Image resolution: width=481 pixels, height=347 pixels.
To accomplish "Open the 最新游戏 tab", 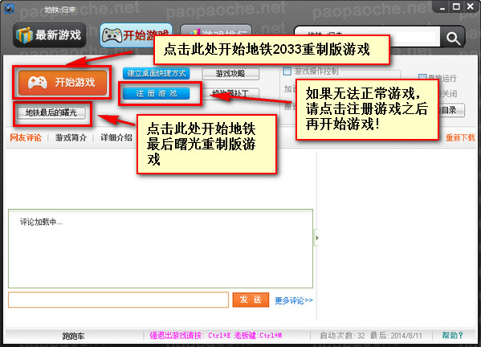I will 50,35.
